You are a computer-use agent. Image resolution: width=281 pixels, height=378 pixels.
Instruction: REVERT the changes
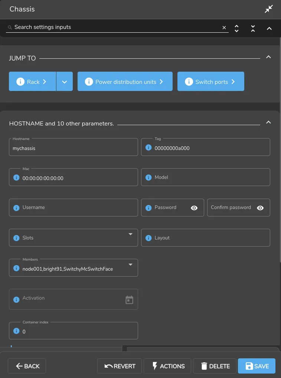(120, 366)
